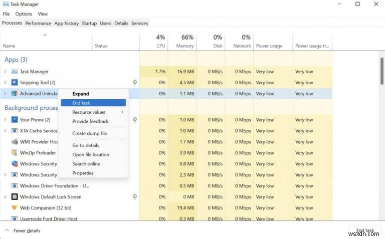Screen dimensions: 385x239
Task: Choose Go to details in context menu
Action: [x=93, y=145]
